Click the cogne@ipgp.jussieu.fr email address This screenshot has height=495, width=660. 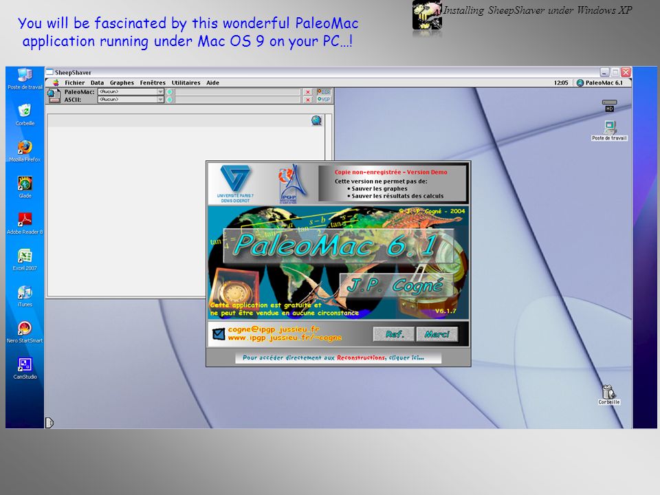coord(274,329)
